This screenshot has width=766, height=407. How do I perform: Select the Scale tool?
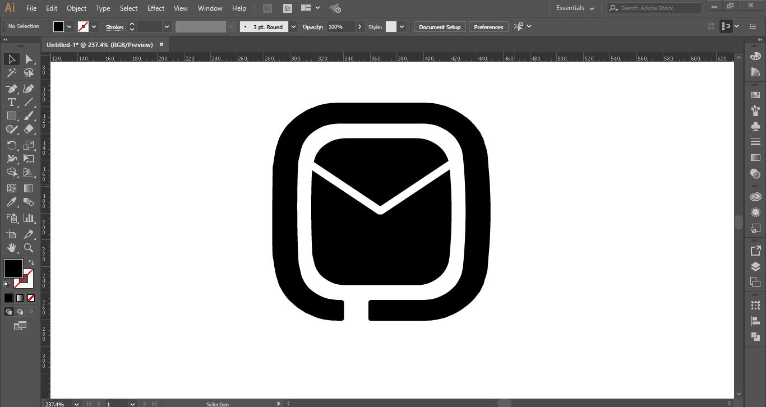click(29, 145)
